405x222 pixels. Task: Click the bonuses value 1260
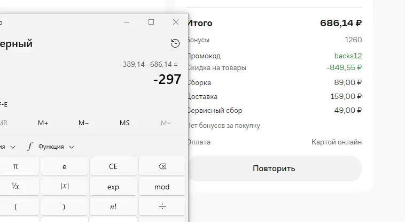(353, 40)
